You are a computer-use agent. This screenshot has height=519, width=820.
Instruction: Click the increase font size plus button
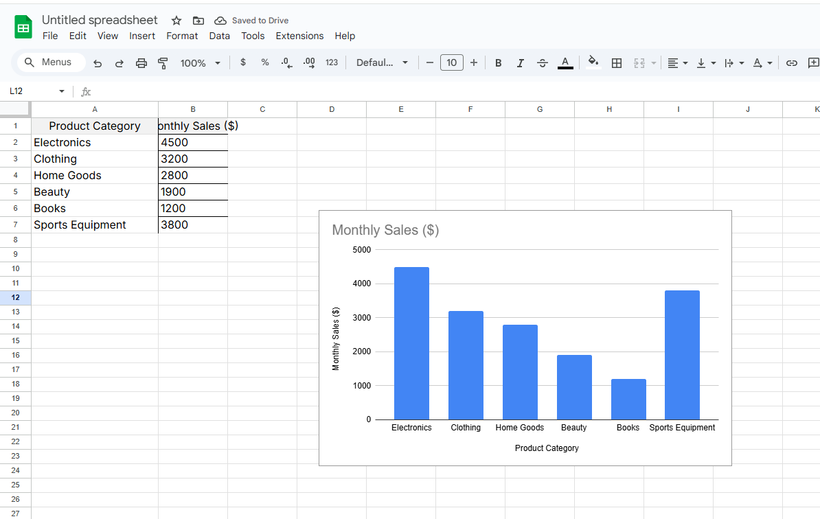click(x=473, y=63)
